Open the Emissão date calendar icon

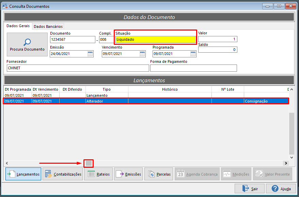tap(90, 54)
